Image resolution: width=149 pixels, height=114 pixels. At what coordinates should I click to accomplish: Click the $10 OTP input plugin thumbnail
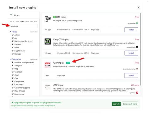click(x=48, y=87)
